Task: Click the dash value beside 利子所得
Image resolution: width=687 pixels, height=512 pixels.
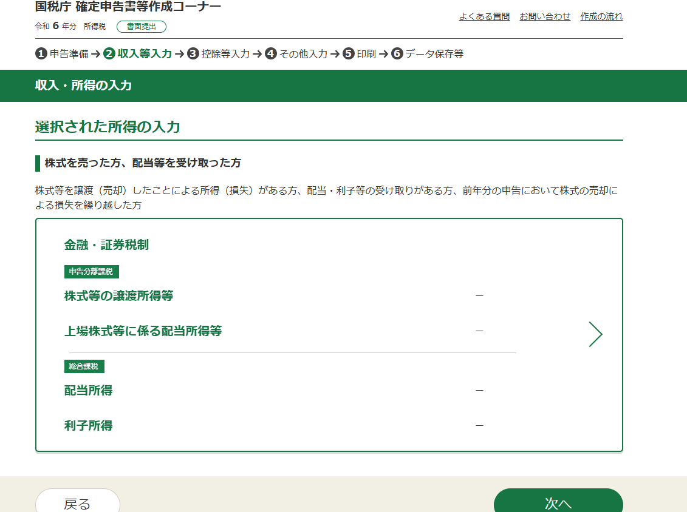Action: click(479, 425)
